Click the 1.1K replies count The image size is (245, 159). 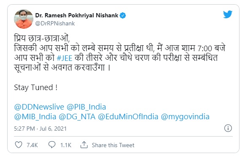pos(66,145)
